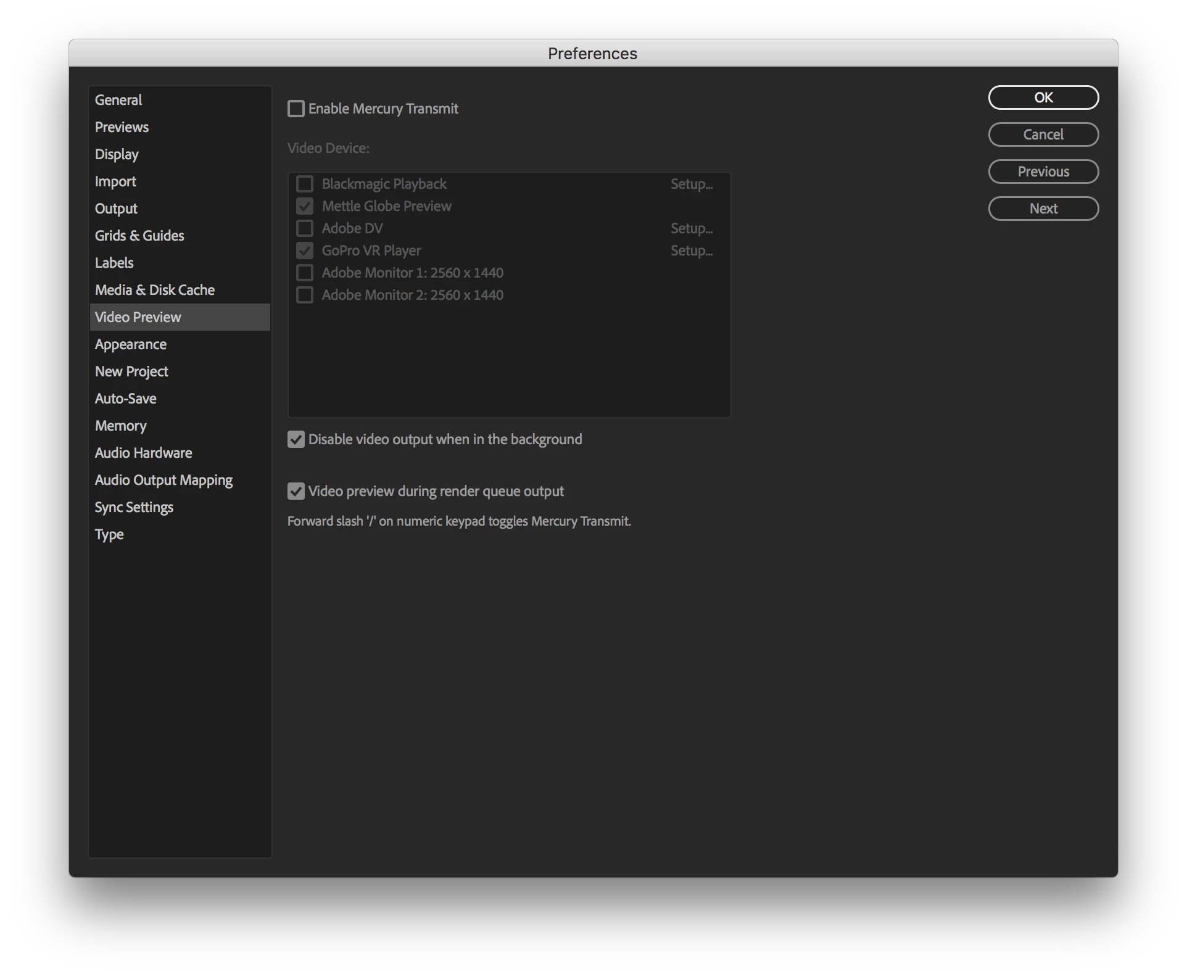
Task: Open the Audio Hardware section
Action: (x=143, y=453)
